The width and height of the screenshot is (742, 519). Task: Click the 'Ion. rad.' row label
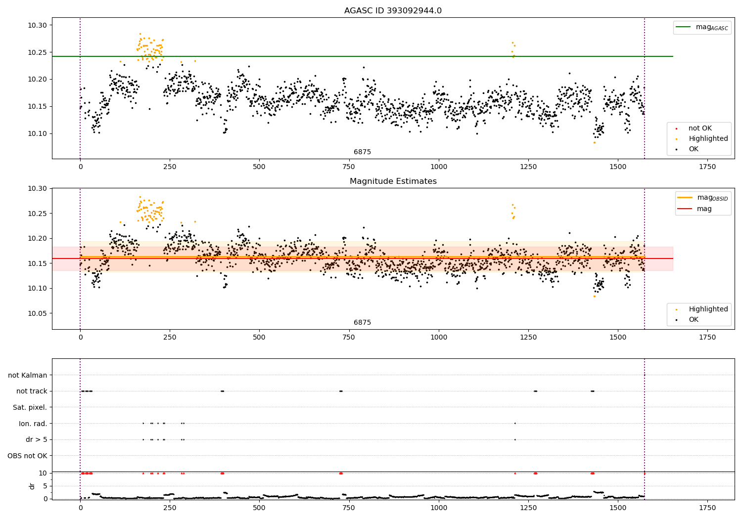[33, 424]
